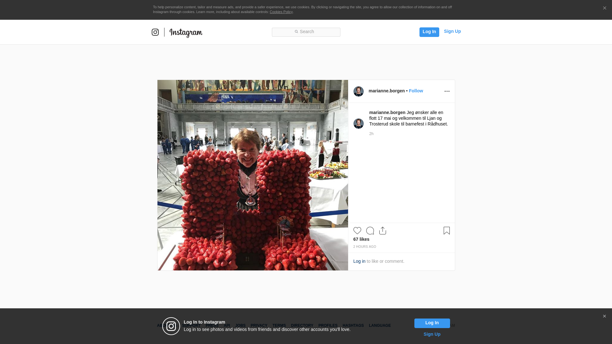Open the Instagram wordmark home link
Viewport: 612px width, 344px height.
(186, 32)
